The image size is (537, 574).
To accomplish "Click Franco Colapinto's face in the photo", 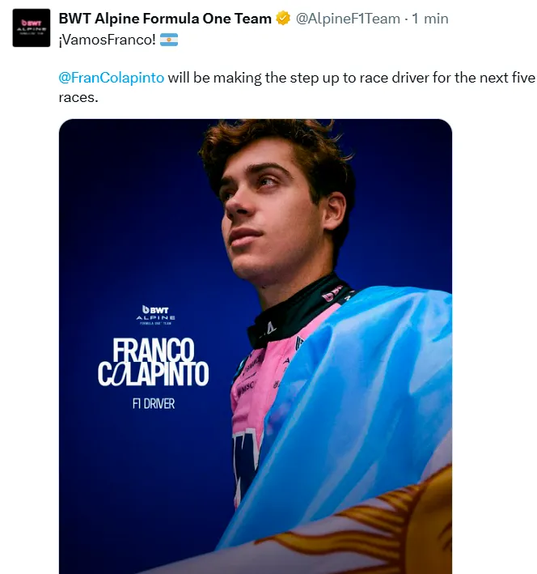I will point(268,212).
